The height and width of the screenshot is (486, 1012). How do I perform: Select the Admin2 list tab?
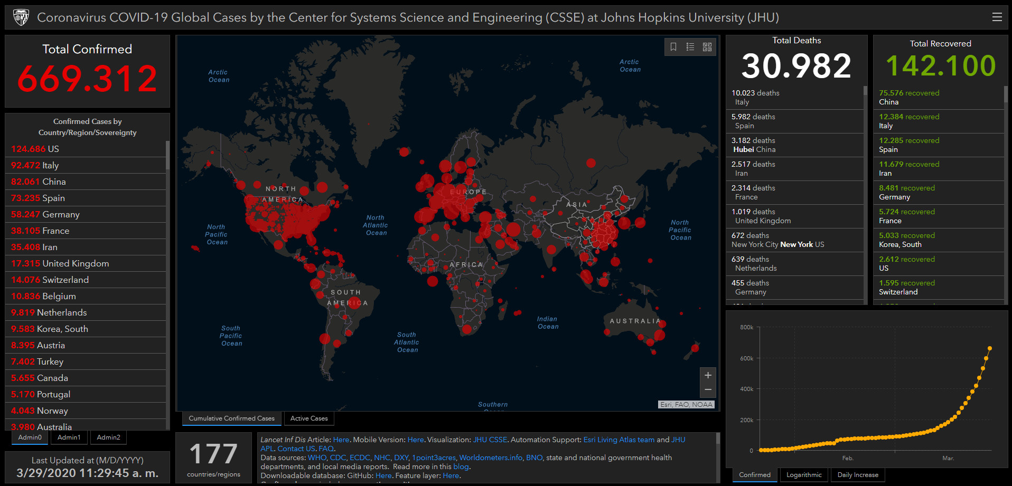pyautogui.click(x=108, y=437)
